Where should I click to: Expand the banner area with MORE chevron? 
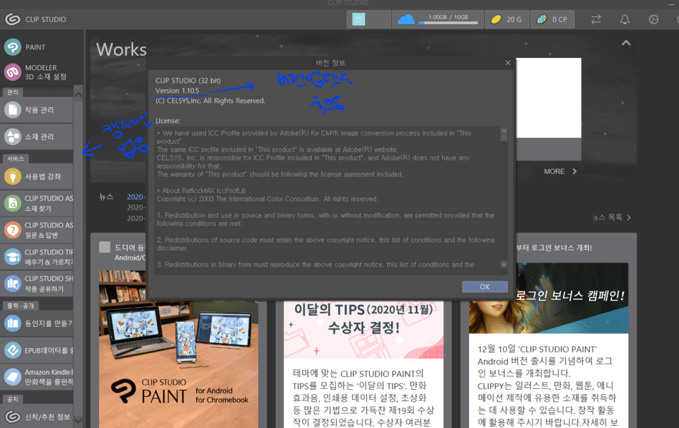(559, 170)
